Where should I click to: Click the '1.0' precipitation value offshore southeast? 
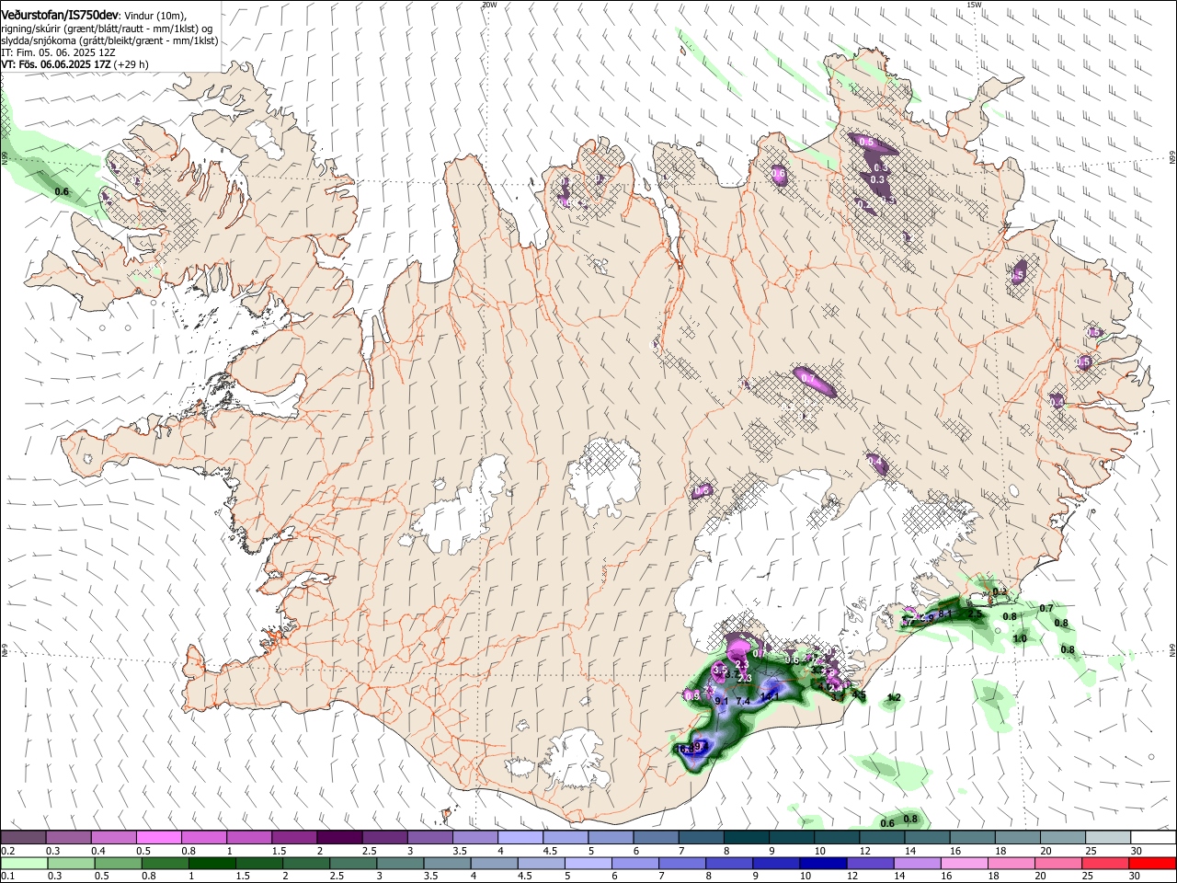coord(1020,638)
